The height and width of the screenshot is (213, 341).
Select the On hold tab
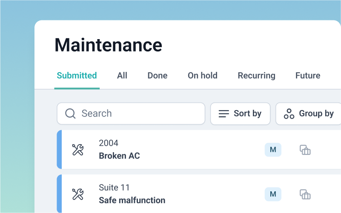(x=203, y=76)
